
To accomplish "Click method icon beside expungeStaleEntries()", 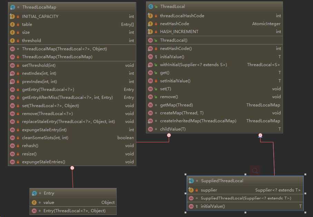I will (12, 162).
